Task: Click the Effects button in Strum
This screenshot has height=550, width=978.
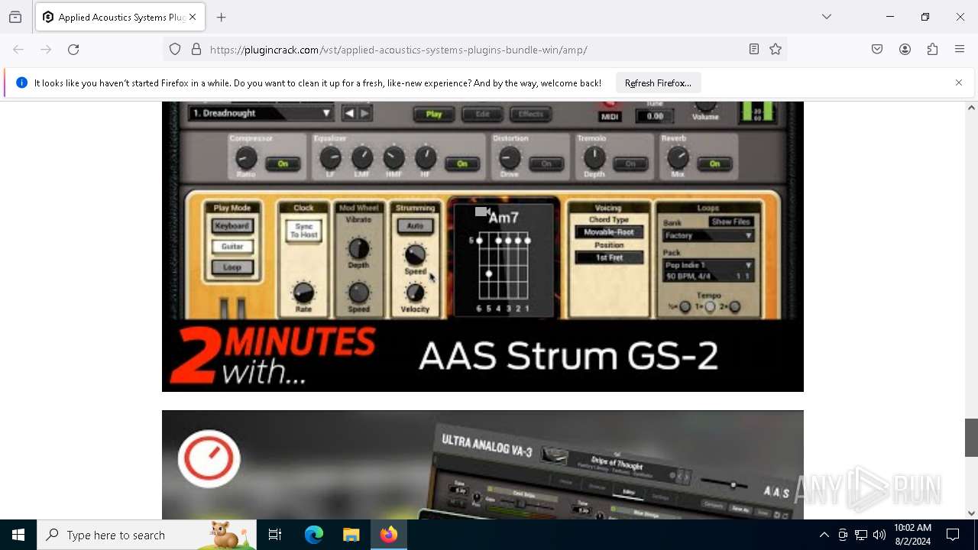Action: 531,115
